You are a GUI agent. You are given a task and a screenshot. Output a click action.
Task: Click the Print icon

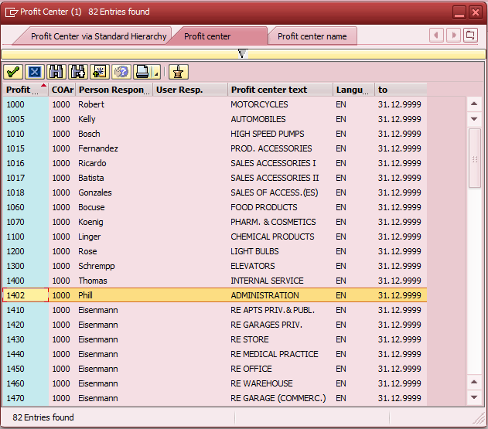(143, 72)
